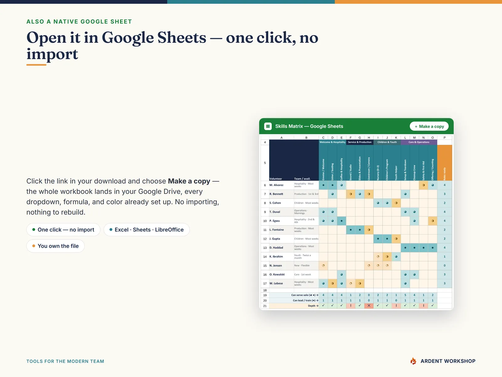Click the Ardent Workshop flame logo
The image size is (502, 377).
[414, 361]
